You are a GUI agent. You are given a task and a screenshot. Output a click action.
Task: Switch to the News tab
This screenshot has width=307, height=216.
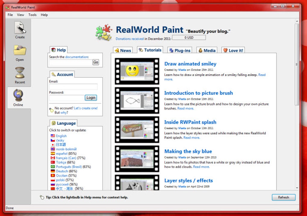pyautogui.click(x=123, y=50)
